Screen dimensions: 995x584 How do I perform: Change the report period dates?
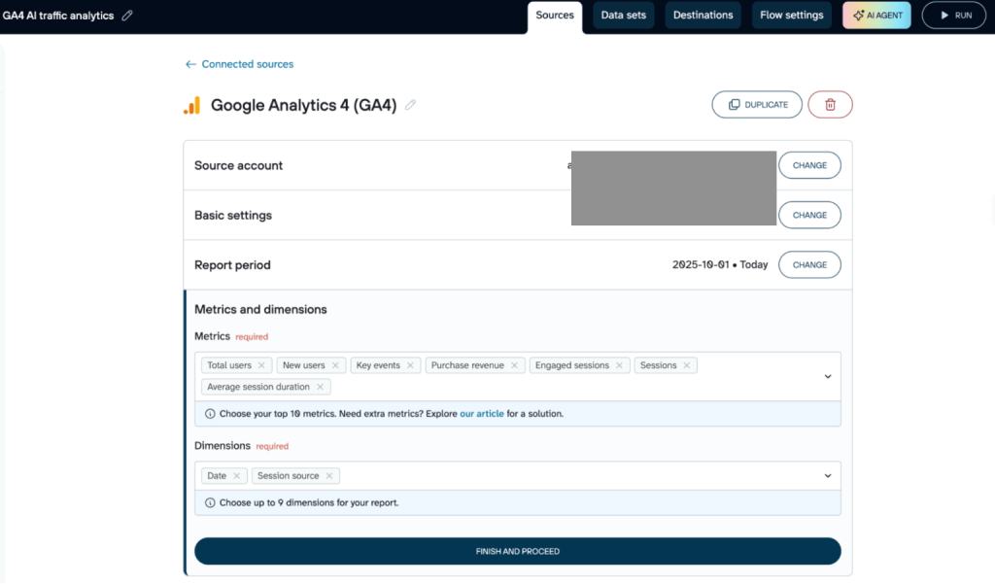click(x=809, y=264)
